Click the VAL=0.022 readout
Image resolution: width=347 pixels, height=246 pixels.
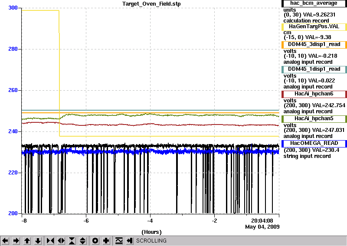tap(321, 81)
